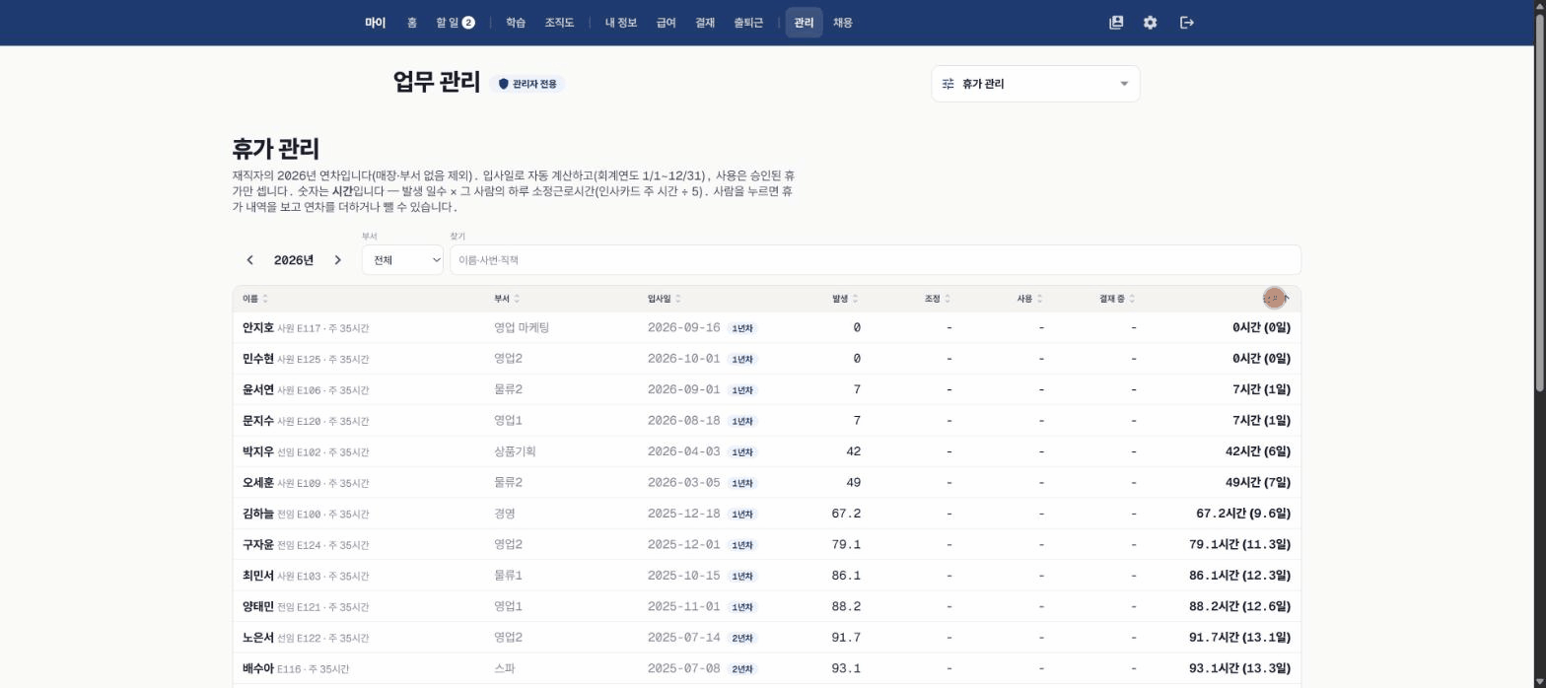Screen dimensions: 1546x688
Task: Click the 스파 department cell
Action: pos(505,668)
